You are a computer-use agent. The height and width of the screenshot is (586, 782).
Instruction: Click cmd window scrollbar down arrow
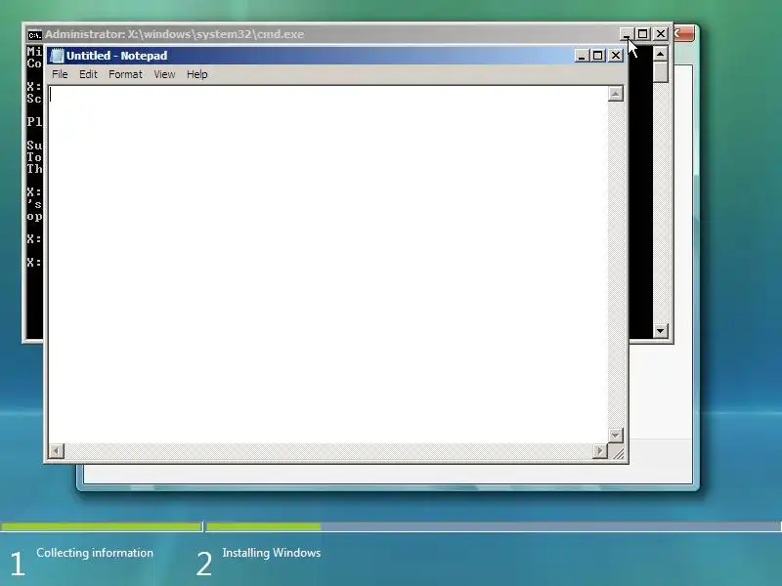[661, 330]
